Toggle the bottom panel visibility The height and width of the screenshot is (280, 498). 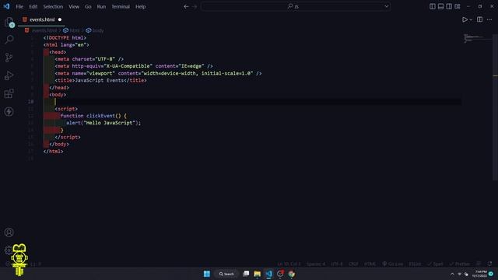[440, 6]
